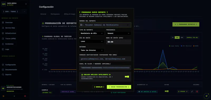Click the pencil edit icon for EJEMPLO
The image size is (211, 100).
[192, 92]
